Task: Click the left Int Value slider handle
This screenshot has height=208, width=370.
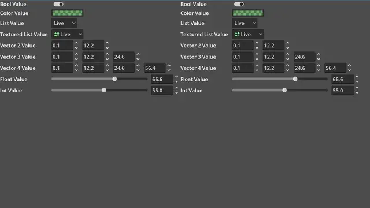Action: tap(104, 90)
